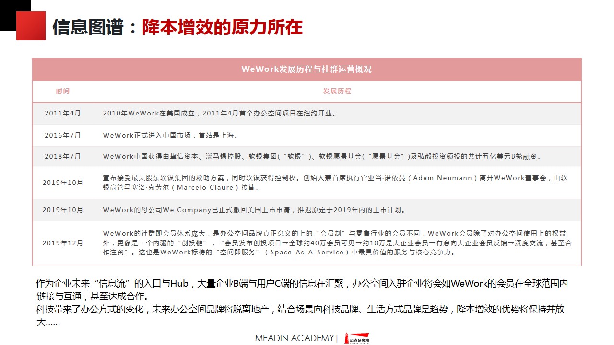This screenshot has width=614, height=345.
Task: Select the '2016年7月' date cell
Action: 63,135
